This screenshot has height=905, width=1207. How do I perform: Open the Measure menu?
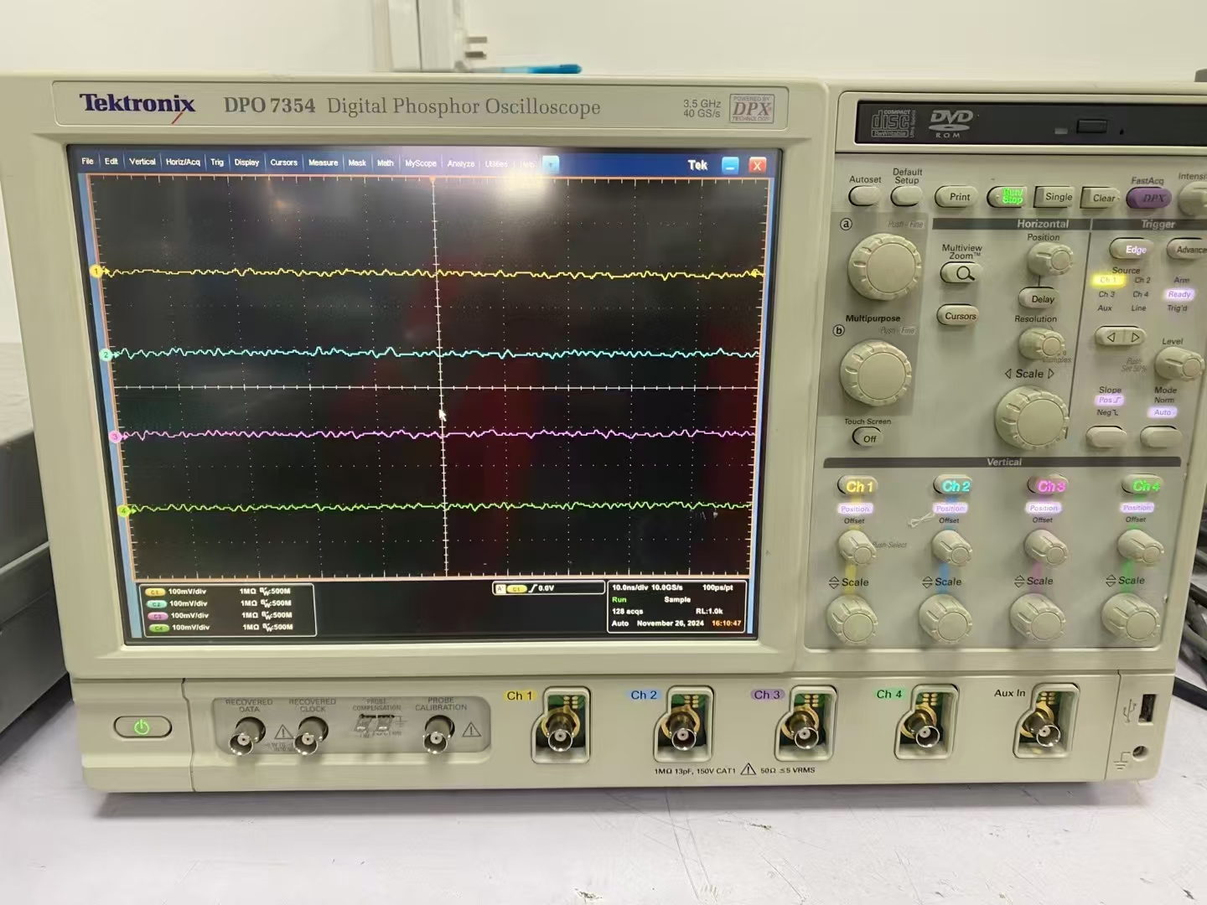pyautogui.click(x=323, y=163)
